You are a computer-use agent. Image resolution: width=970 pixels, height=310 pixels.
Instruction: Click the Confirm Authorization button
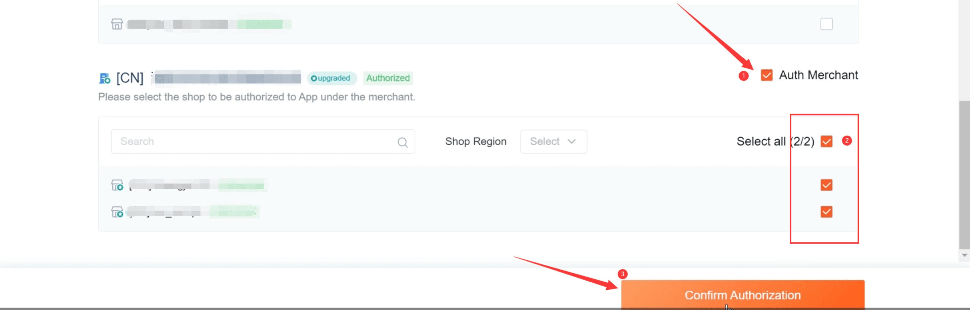(743, 295)
